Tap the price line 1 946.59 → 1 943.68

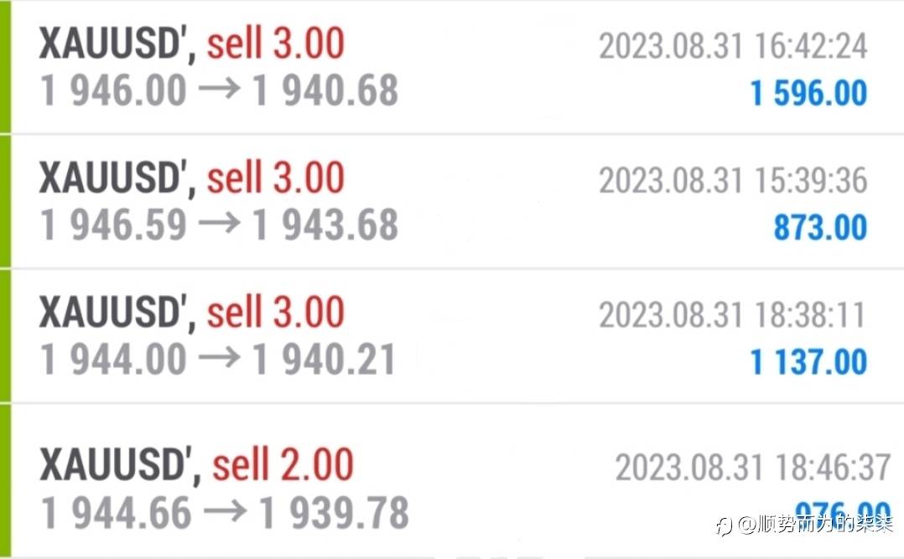(219, 225)
